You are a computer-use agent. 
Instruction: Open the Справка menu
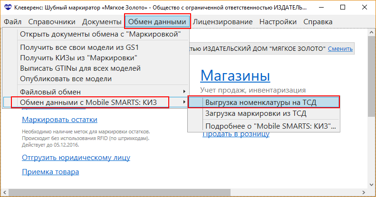[318, 22]
